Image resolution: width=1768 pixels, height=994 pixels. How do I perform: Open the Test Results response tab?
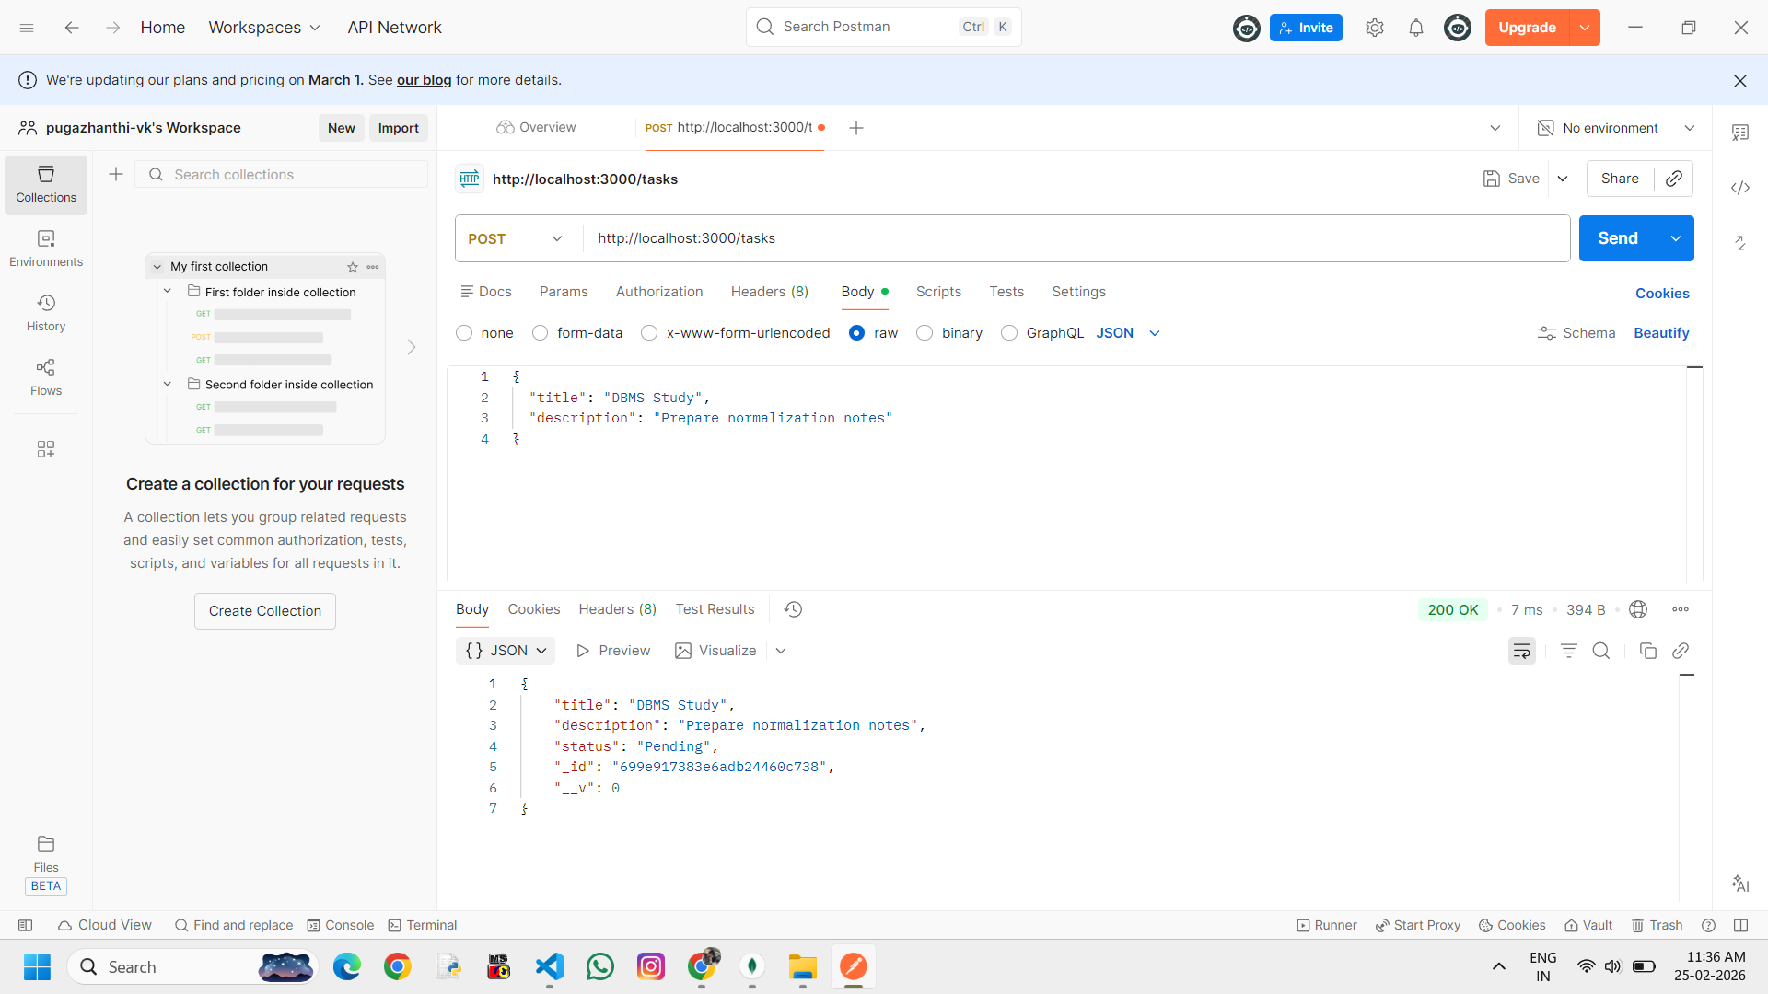[715, 609]
